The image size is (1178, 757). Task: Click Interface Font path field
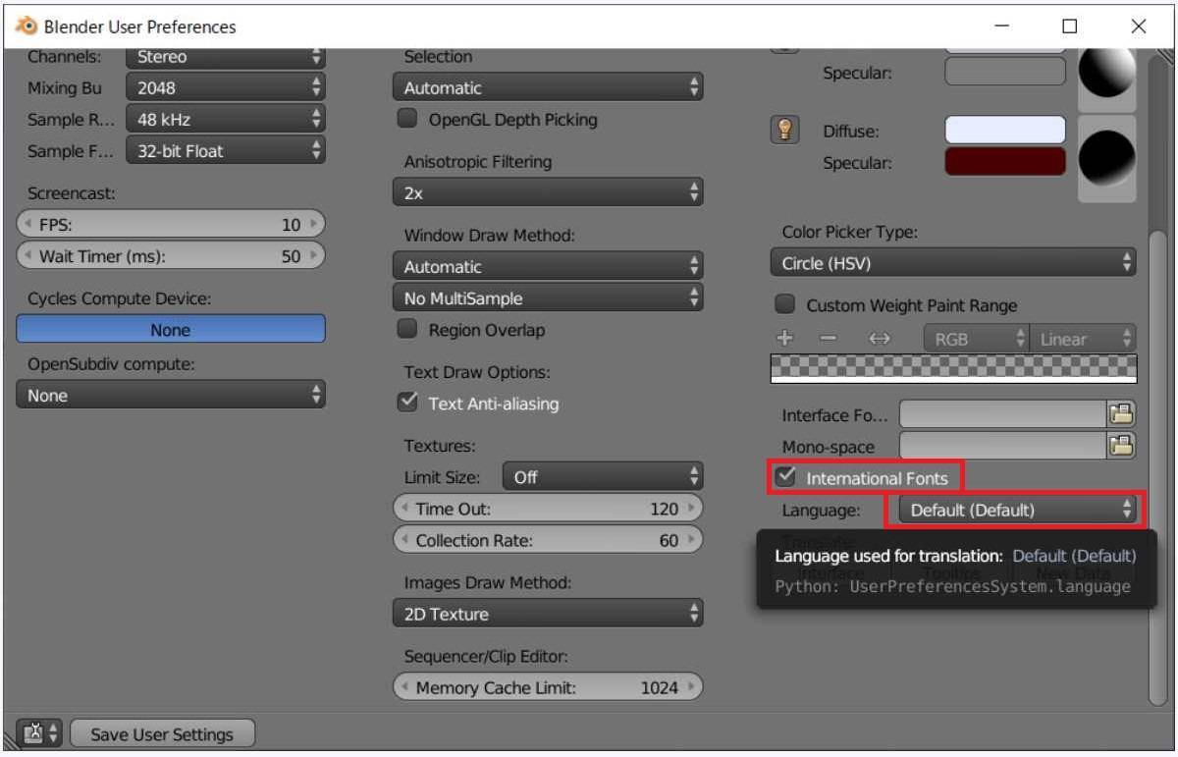click(1002, 414)
